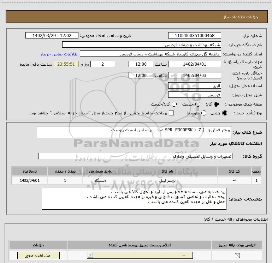Click the کد کالا column header
The width and height of the screenshot is (272, 263).
click(234, 171)
